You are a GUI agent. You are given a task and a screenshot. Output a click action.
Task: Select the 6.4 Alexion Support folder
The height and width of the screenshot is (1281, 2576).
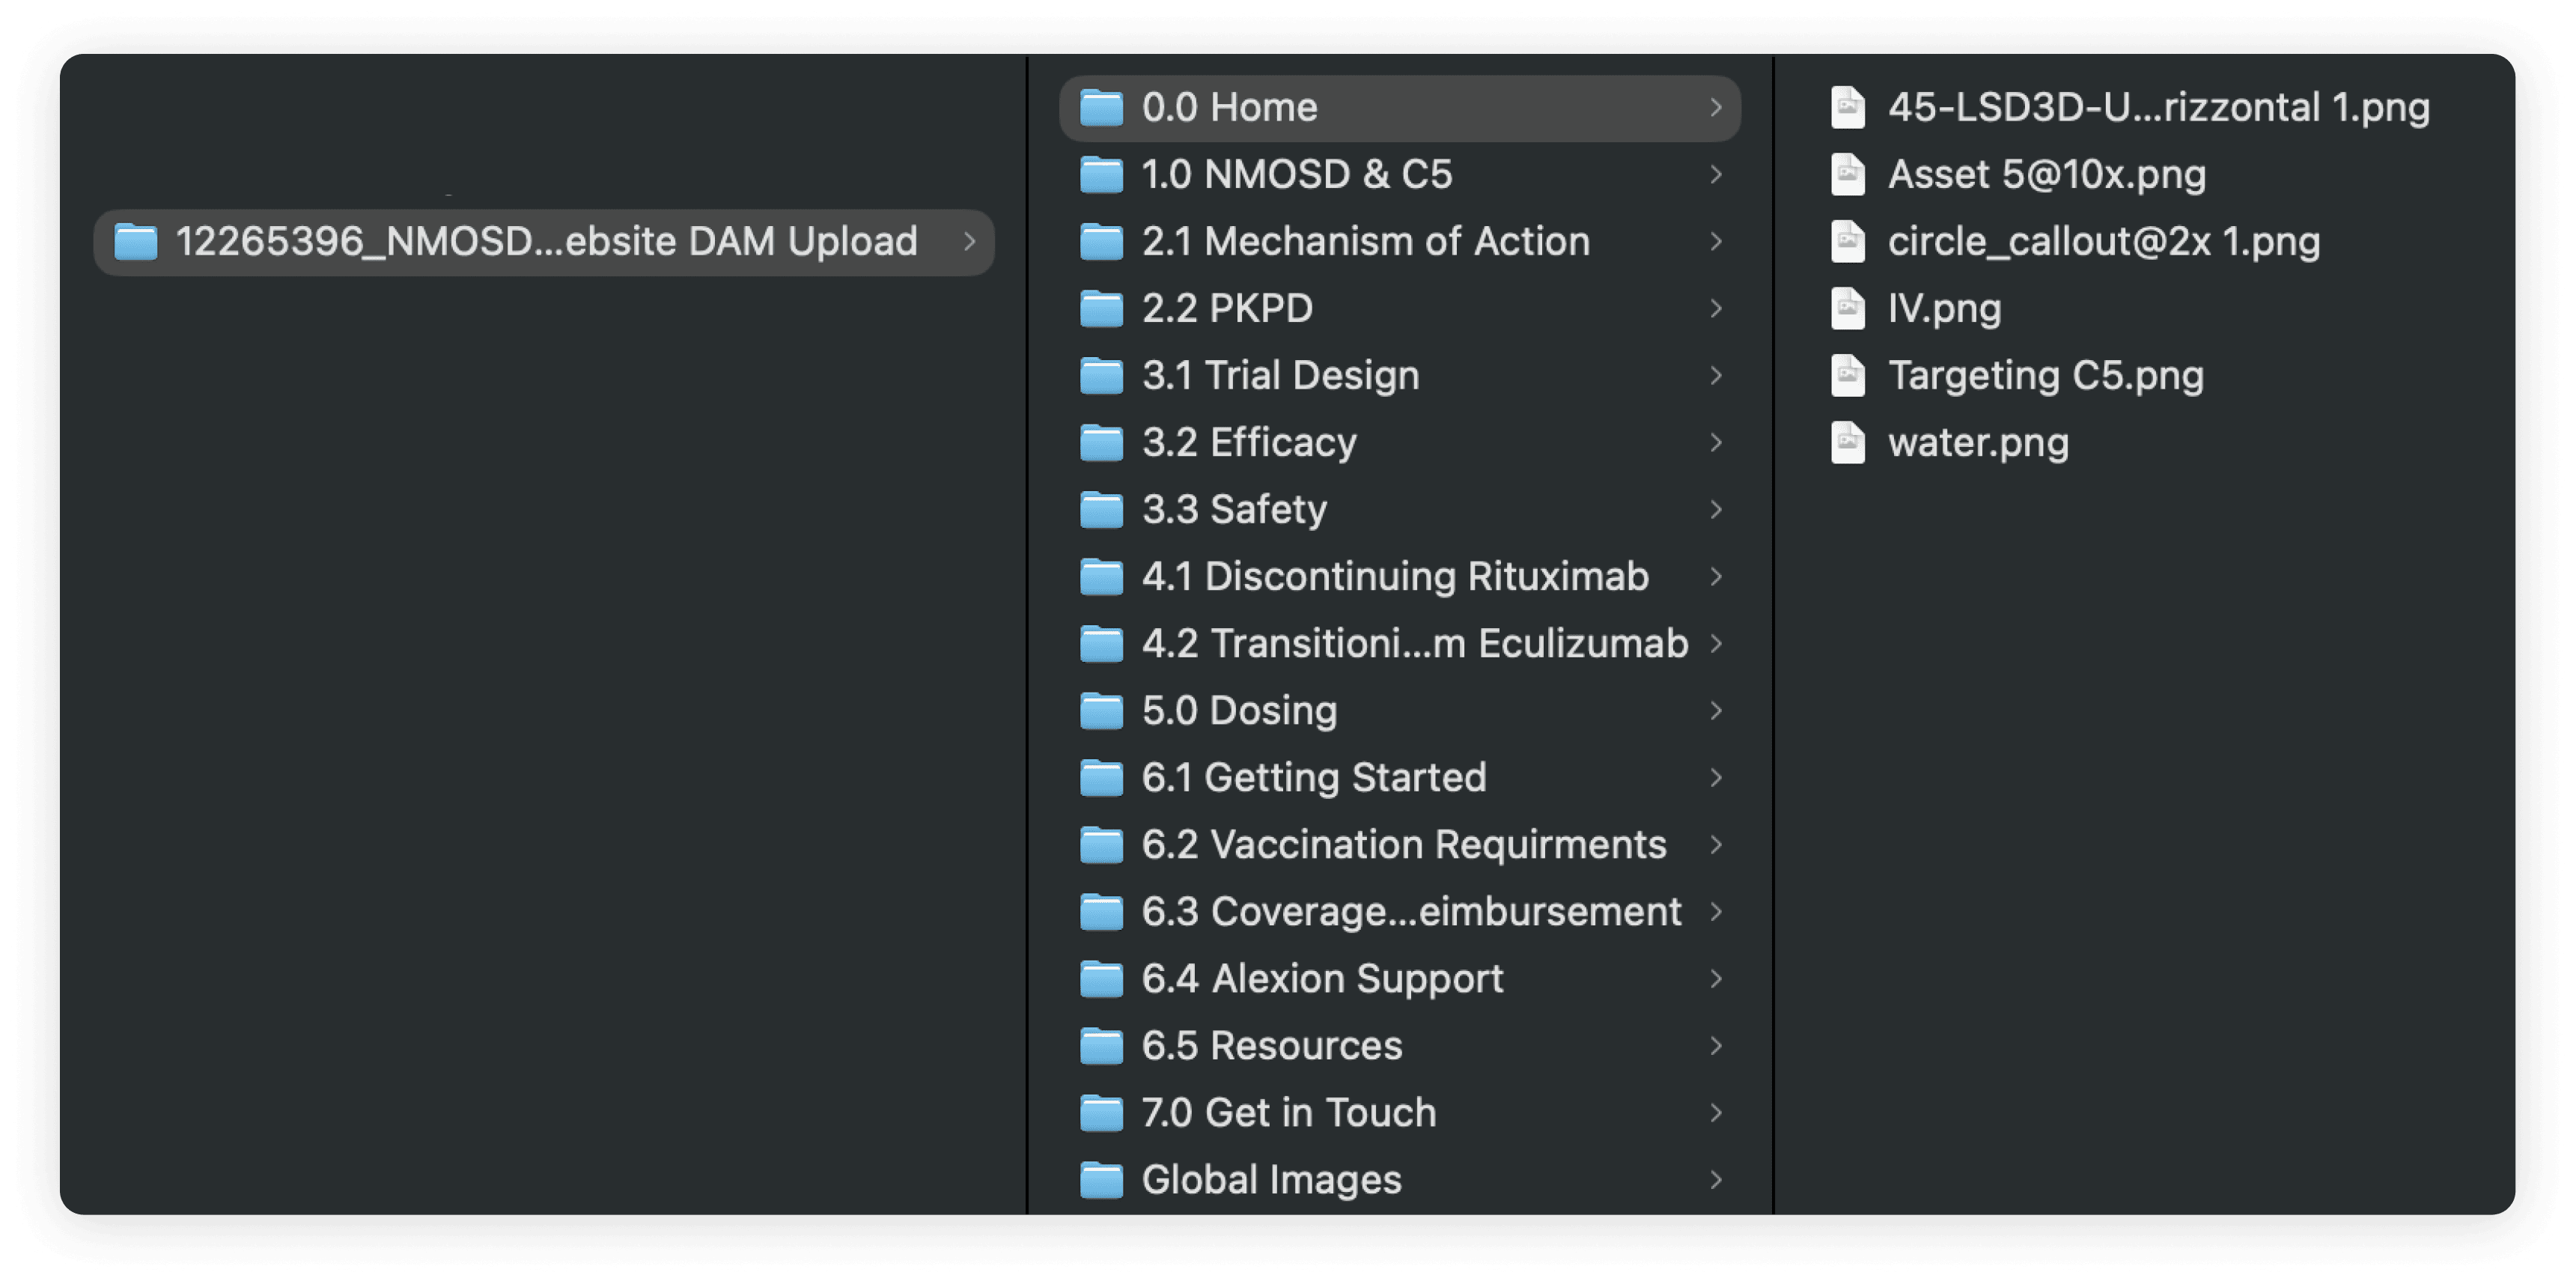point(1400,978)
